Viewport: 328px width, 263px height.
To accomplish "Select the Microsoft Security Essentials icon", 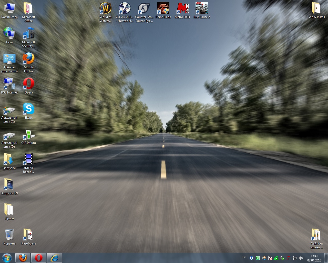I will click(28, 34).
